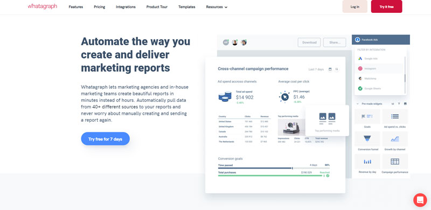Click the image widget type icon

coord(405,104)
